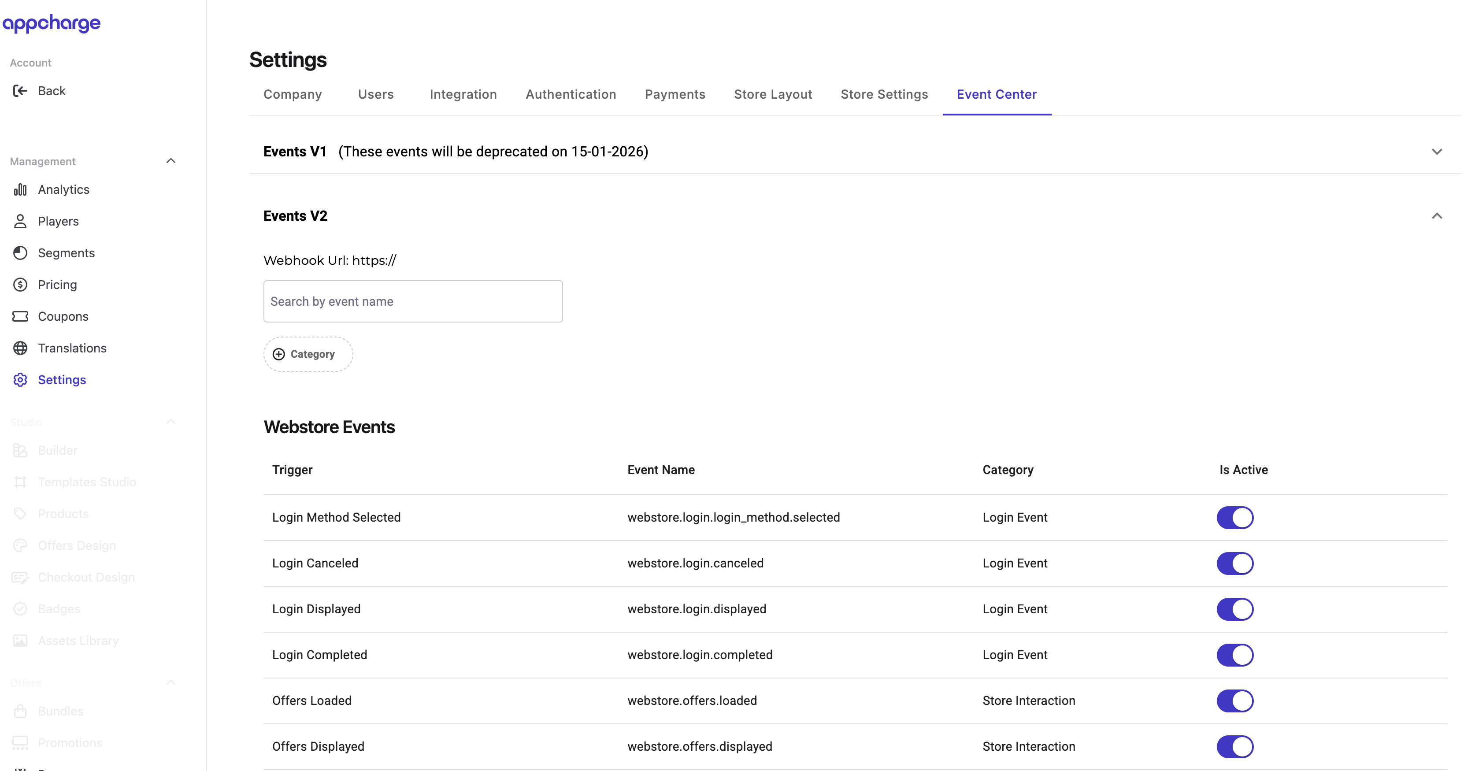Open the Authentication tab
This screenshot has width=1475, height=771.
570,95
